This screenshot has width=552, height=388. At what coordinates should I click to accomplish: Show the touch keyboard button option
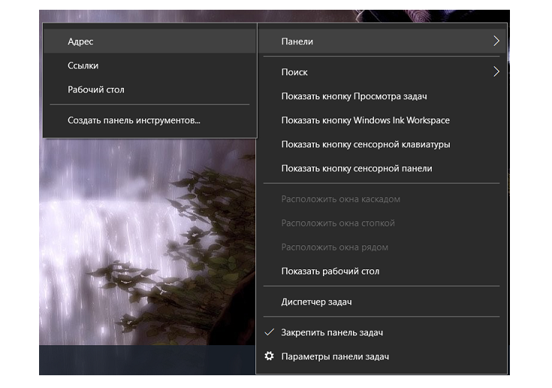(365, 145)
